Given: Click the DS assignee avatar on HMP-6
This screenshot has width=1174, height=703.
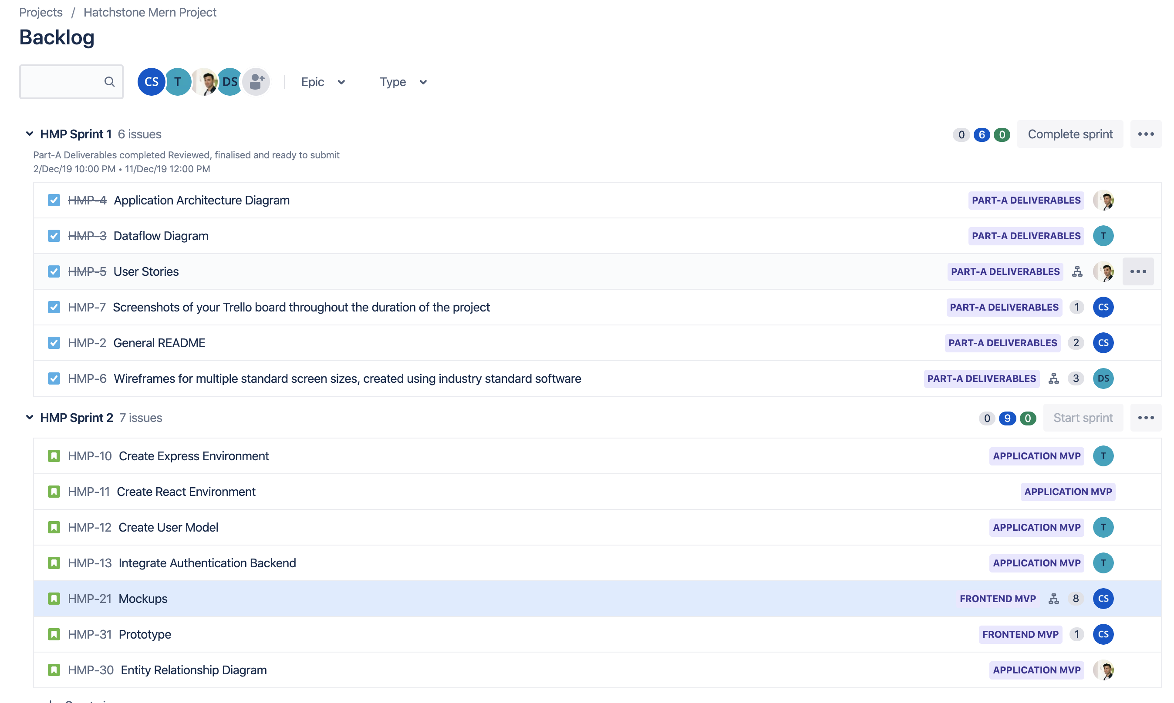Looking at the screenshot, I should [1103, 378].
